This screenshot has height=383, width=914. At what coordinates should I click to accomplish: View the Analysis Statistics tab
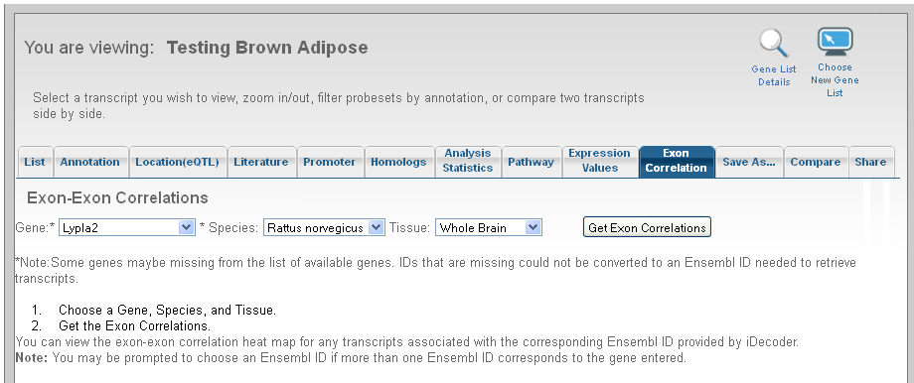468,161
